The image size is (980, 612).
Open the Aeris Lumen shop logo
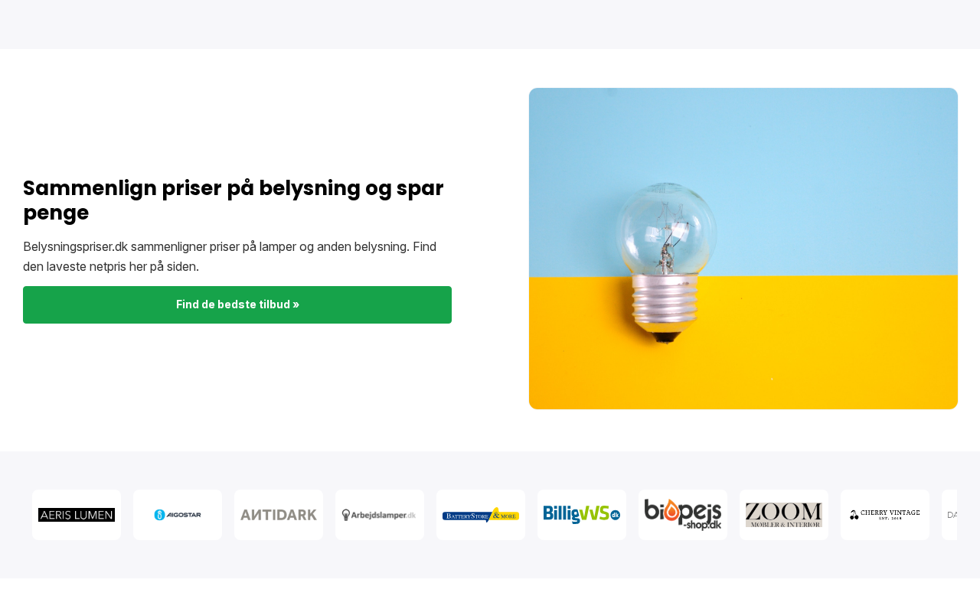[77, 515]
